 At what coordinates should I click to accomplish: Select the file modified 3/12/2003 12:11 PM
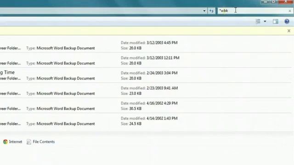click(x=146, y=60)
